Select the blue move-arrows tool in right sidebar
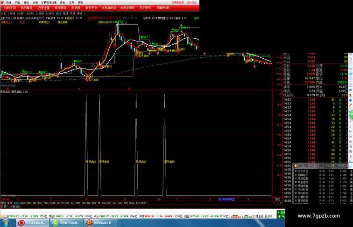This screenshot has width=353, height=227. tap(351, 100)
